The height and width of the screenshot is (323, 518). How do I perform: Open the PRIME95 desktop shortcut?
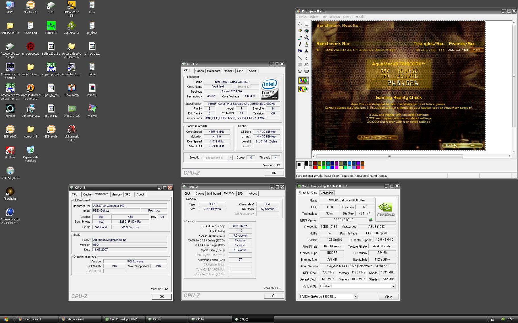coord(51,28)
